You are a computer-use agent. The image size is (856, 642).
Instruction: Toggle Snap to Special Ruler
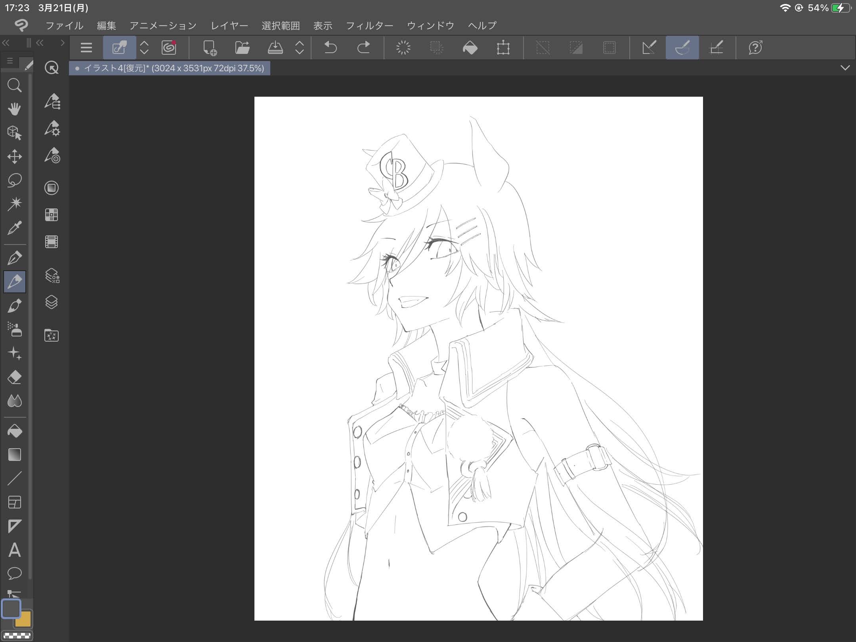tap(682, 48)
